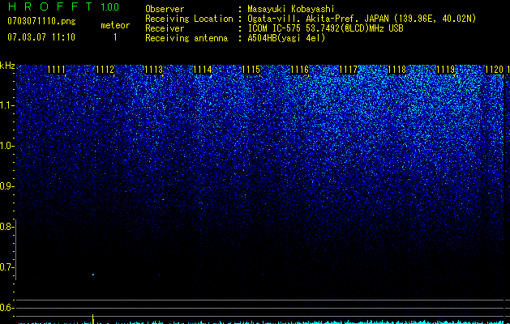
Task: Select the filename 0703071110.png
Action: tap(41, 22)
